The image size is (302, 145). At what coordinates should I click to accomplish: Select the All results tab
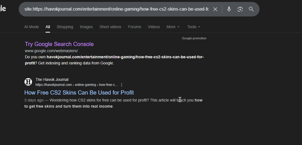pos(48,27)
